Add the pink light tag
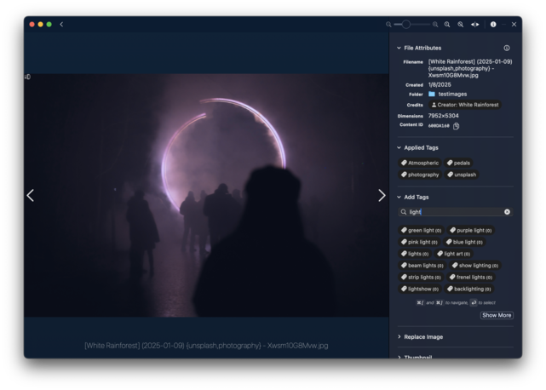Screen dimensions: 546x390 pyautogui.click(x=419, y=242)
